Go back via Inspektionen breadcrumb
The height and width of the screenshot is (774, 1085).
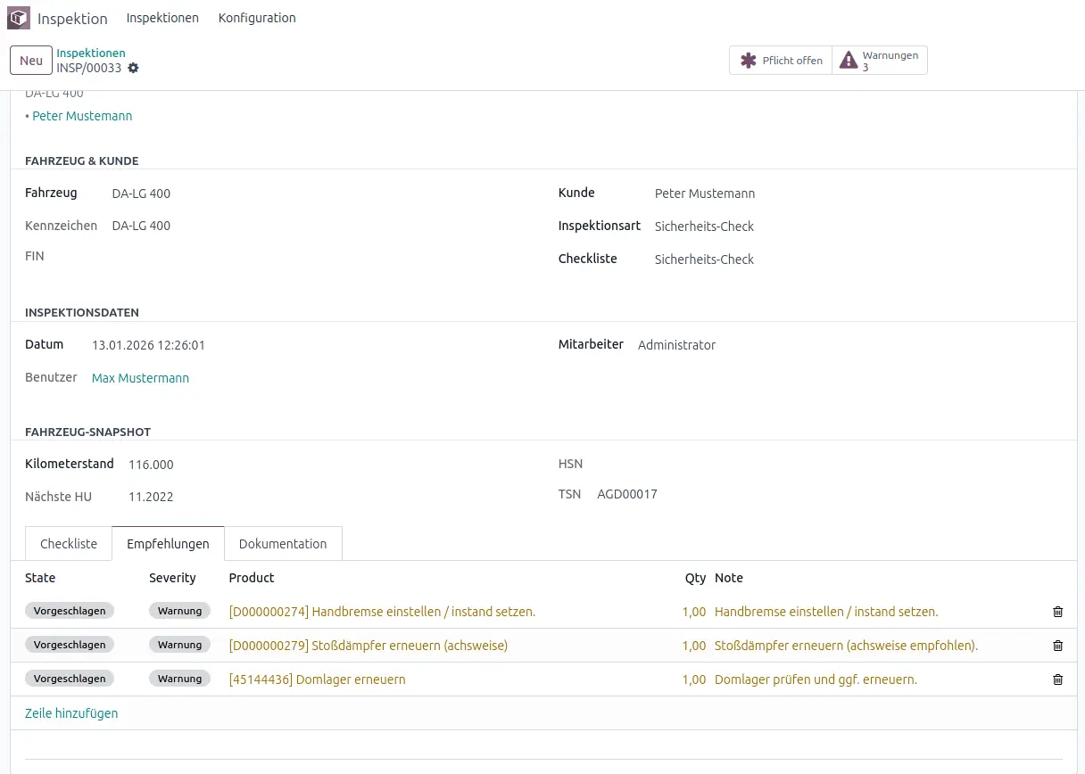[91, 54]
